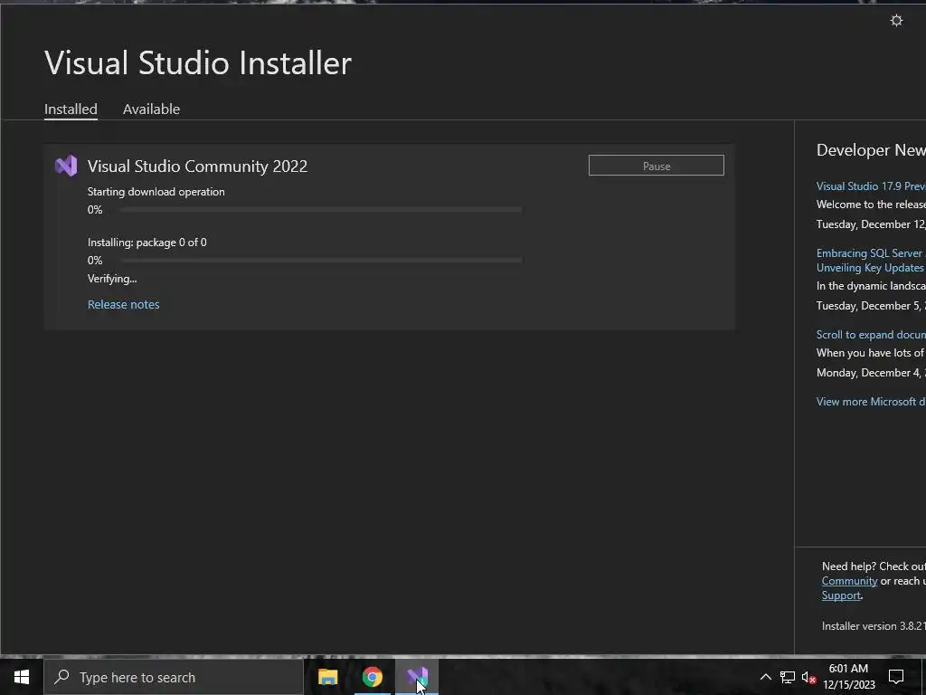Open File Explorer from the taskbar

(327, 677)
